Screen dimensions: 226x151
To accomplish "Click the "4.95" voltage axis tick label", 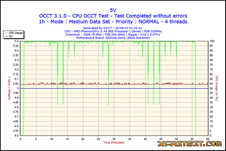I will click(16, 93).
